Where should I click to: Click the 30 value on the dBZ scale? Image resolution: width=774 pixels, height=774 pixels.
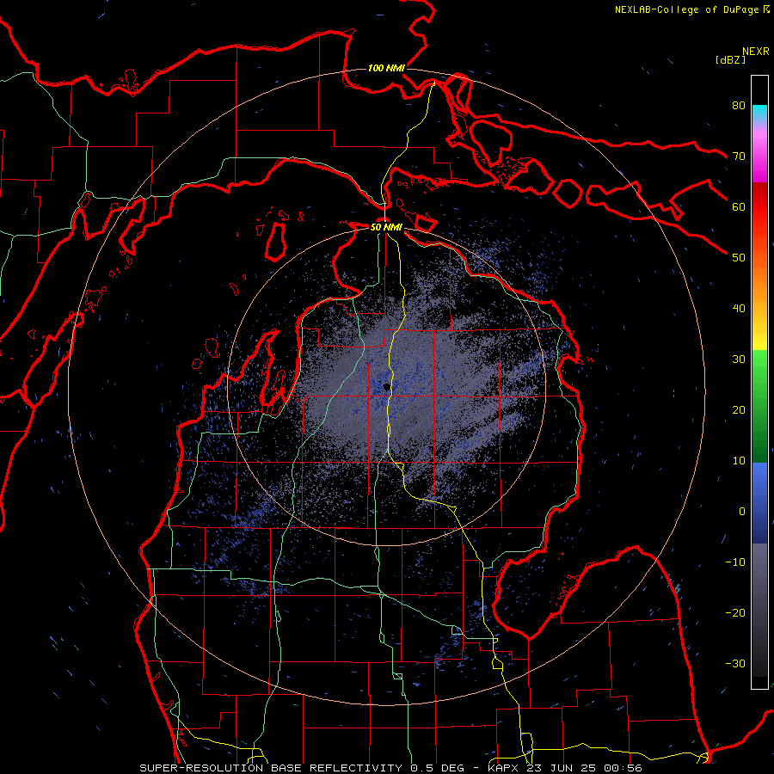point(739,359)
